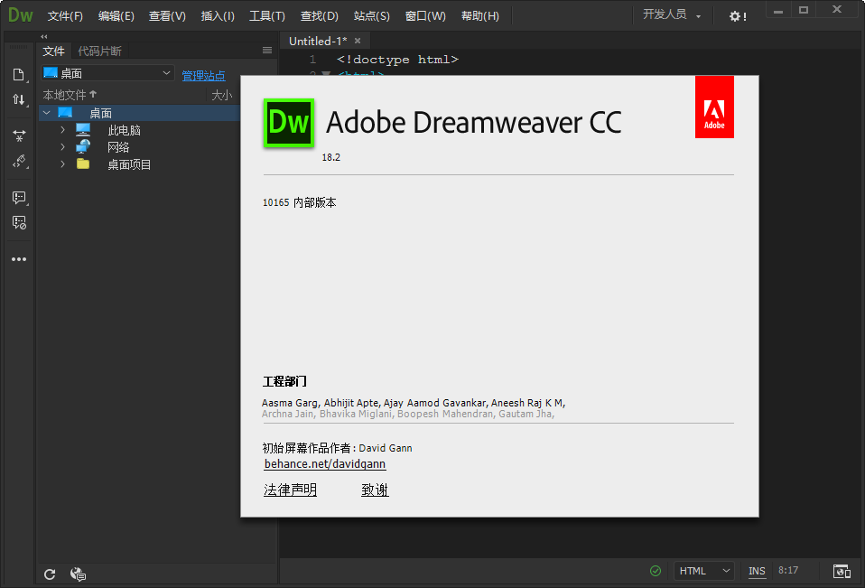
Task: Click line number 1 in gutter
Action: click(312, 59)
